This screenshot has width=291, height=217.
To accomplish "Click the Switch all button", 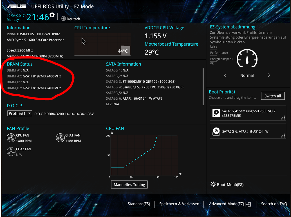I will click(273, 96).
